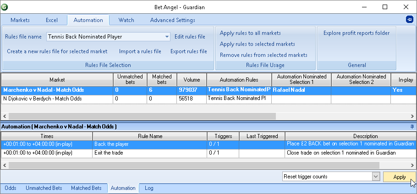Click Automation Nominated Selection 2 header
The height and width of the screenshot is (194, 417).
[x=361, y=79]
